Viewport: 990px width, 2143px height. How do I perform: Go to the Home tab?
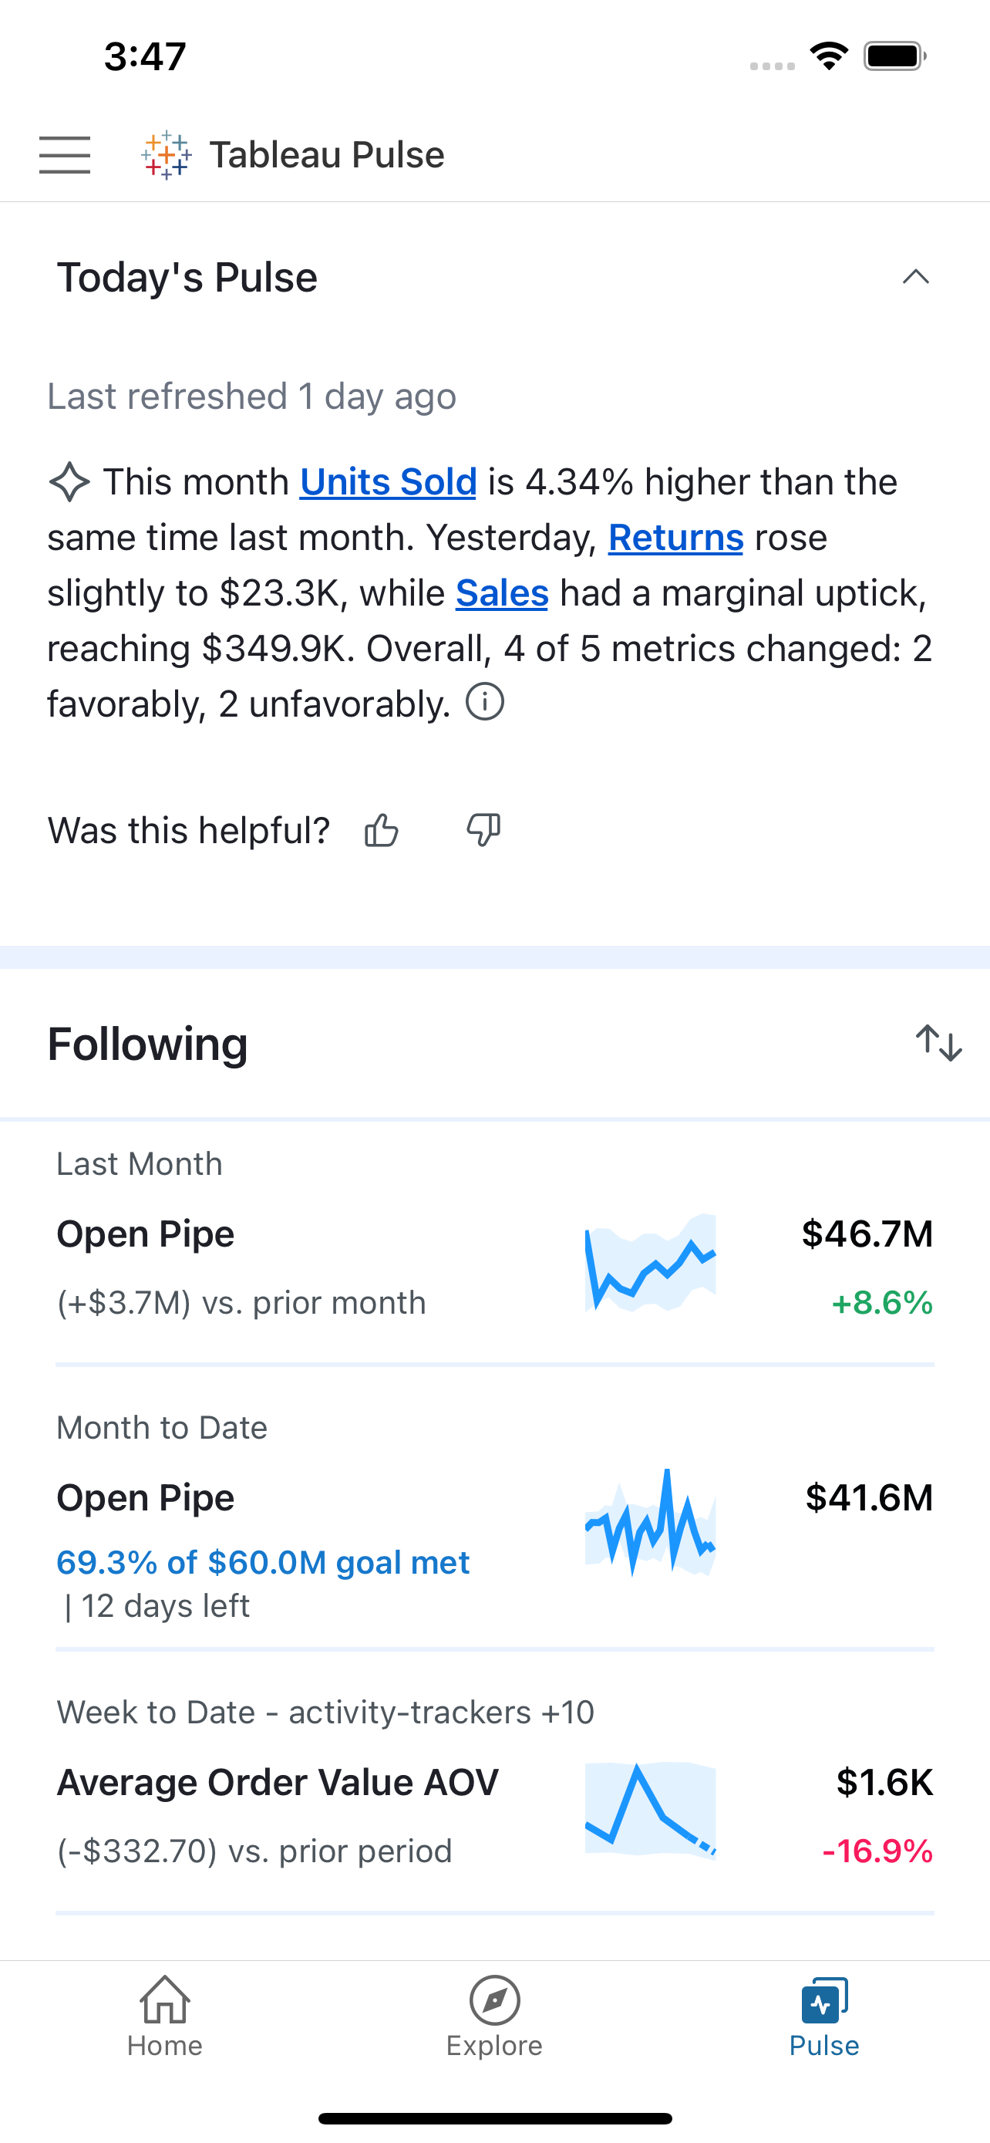pos(164,2017)
